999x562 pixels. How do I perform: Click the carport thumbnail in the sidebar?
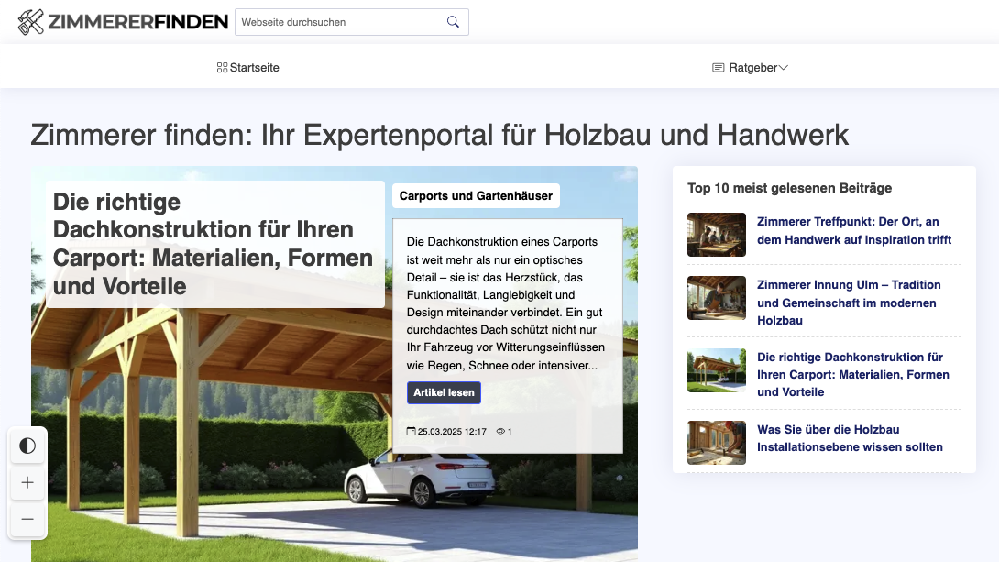(717, 370)
